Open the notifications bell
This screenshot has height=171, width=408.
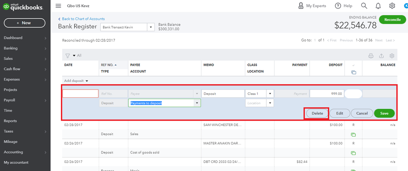click(378, 6)
